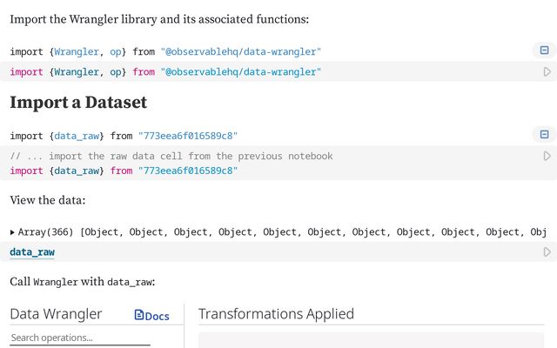
Task: Open the Data Wrangler Docs link
Action: pyautogui.click(x=152, y=316)
